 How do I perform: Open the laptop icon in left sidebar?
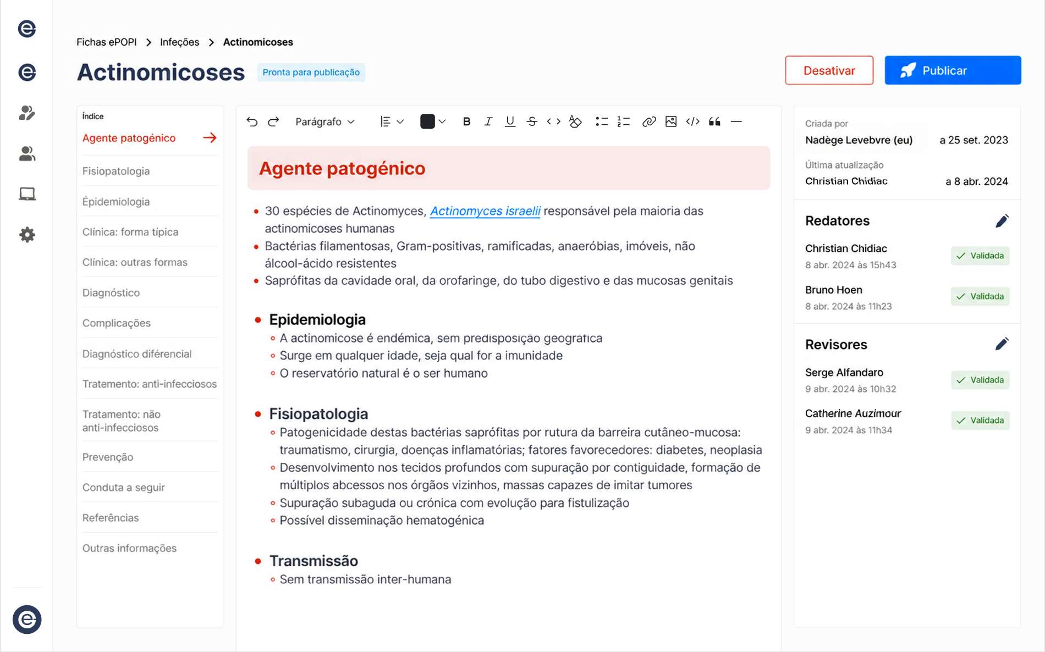pos(27,194)
